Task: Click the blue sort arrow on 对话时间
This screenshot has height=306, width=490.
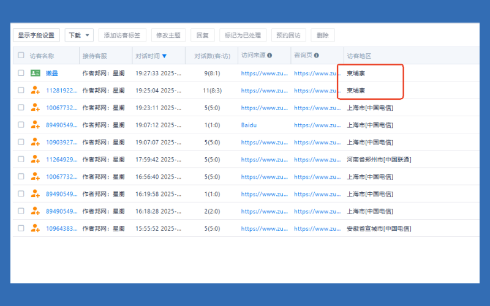Action: point(164,56)
